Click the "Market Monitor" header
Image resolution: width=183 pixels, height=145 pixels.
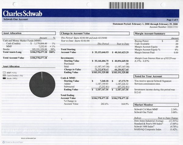156,105
